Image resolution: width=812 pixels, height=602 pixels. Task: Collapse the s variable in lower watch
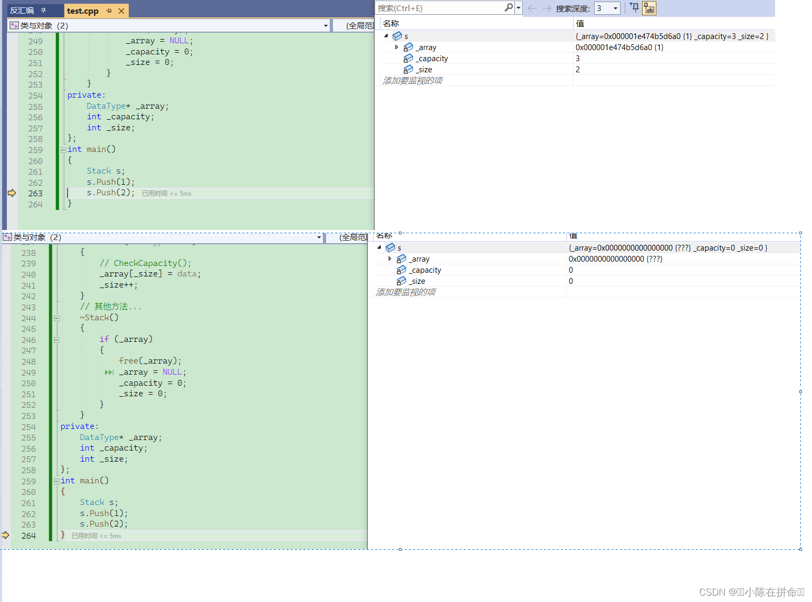click(379, 247)
